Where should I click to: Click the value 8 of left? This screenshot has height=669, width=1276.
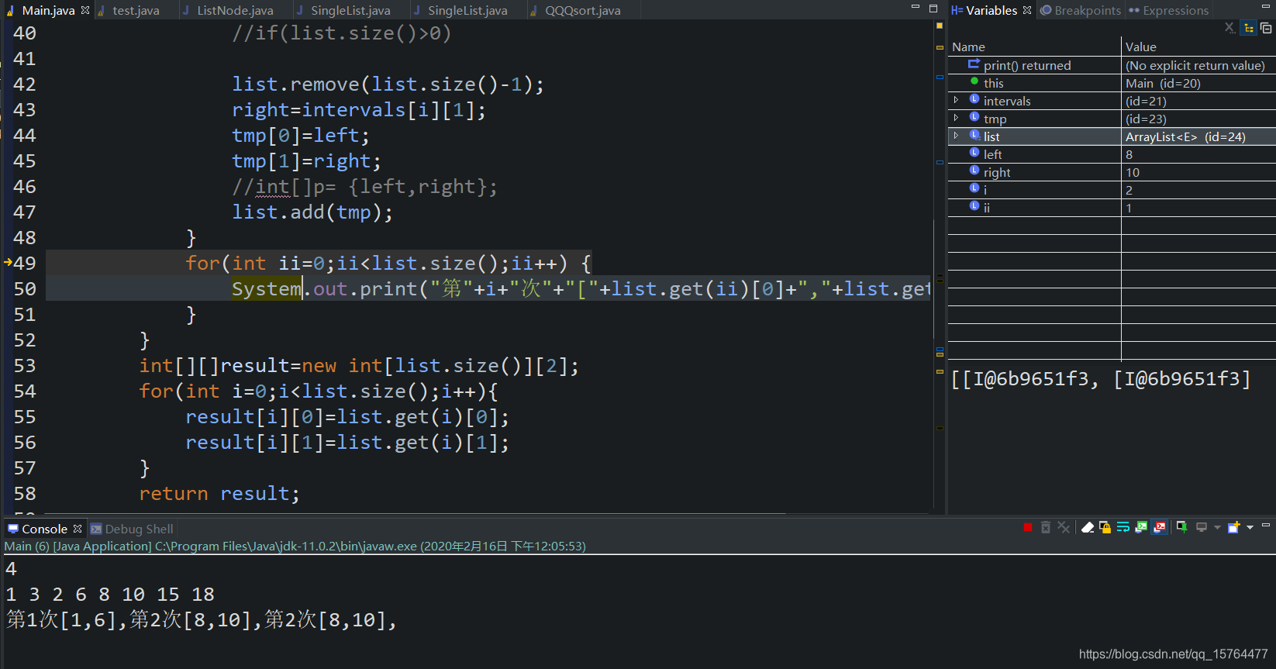pyautogui.click(x=1129, y=154)
